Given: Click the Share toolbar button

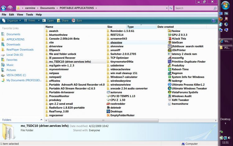Looking at the screenshot, I should (63, 21).
